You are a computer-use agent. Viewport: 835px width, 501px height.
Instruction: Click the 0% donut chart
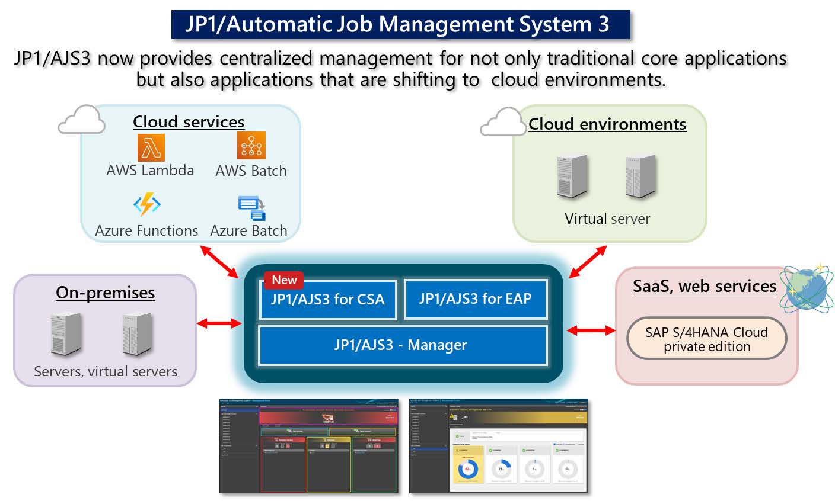(568, 469)
